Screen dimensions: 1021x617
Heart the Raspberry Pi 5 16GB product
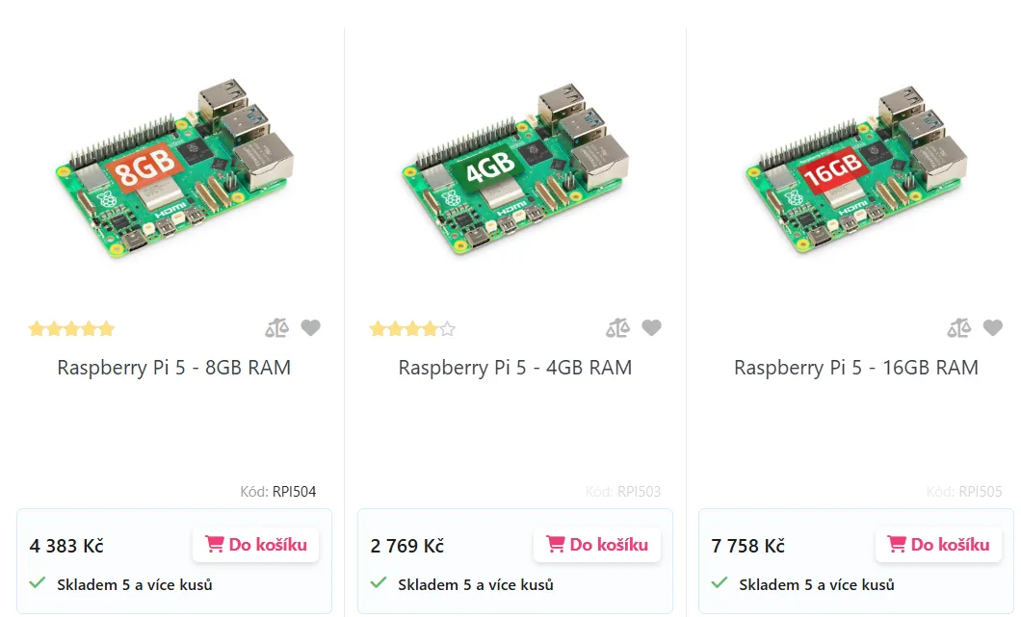993,328
